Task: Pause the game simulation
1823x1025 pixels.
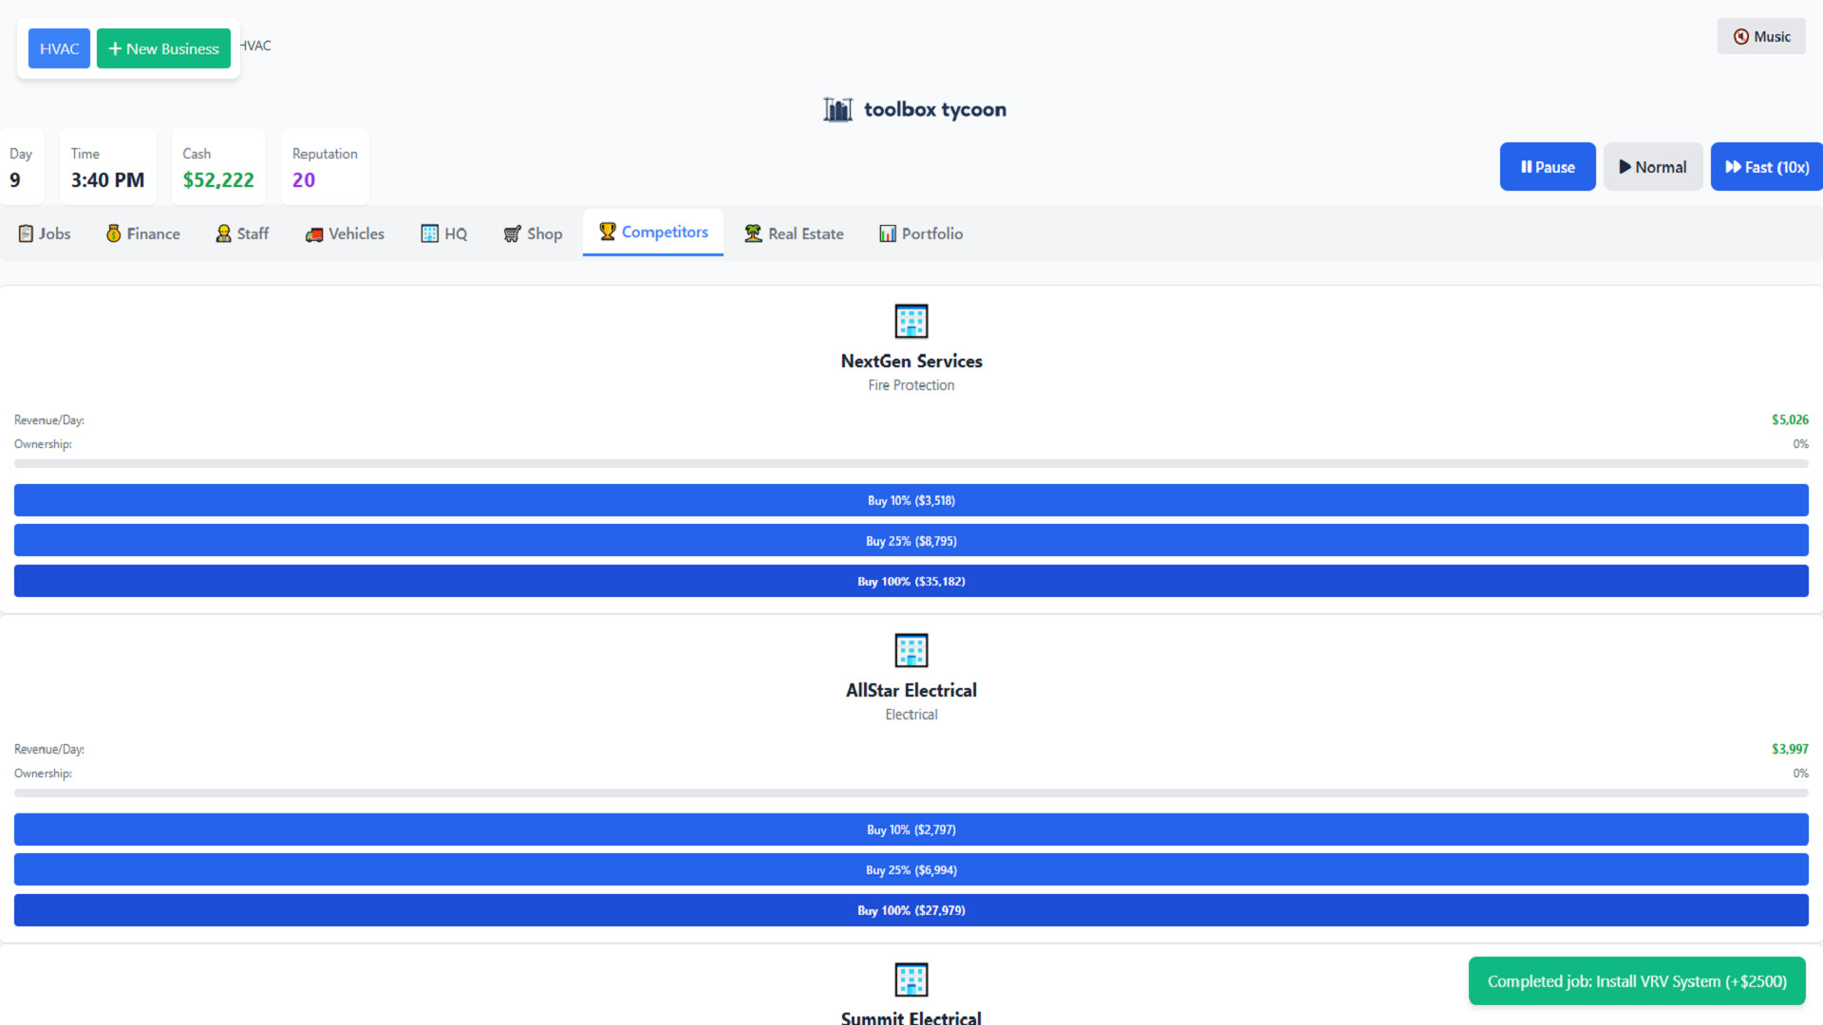Action: (x=1548, y=166)
